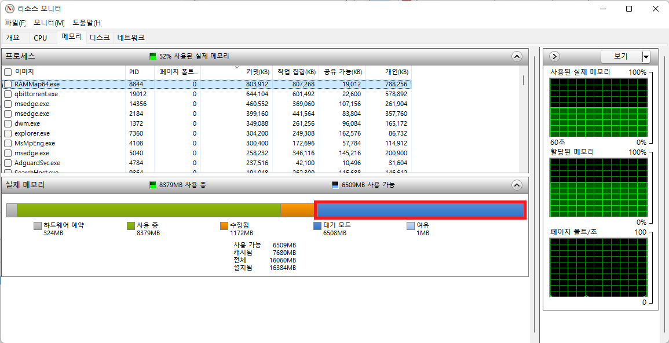The width and height of the screenshot is (669, 343).
Task: Select the MsMpEng.exe row name
Action: [35, 143]
